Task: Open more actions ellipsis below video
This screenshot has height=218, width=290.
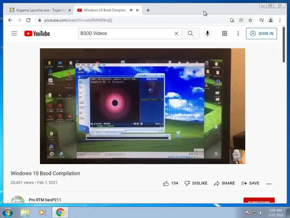Action: click(x=269, y=184)
